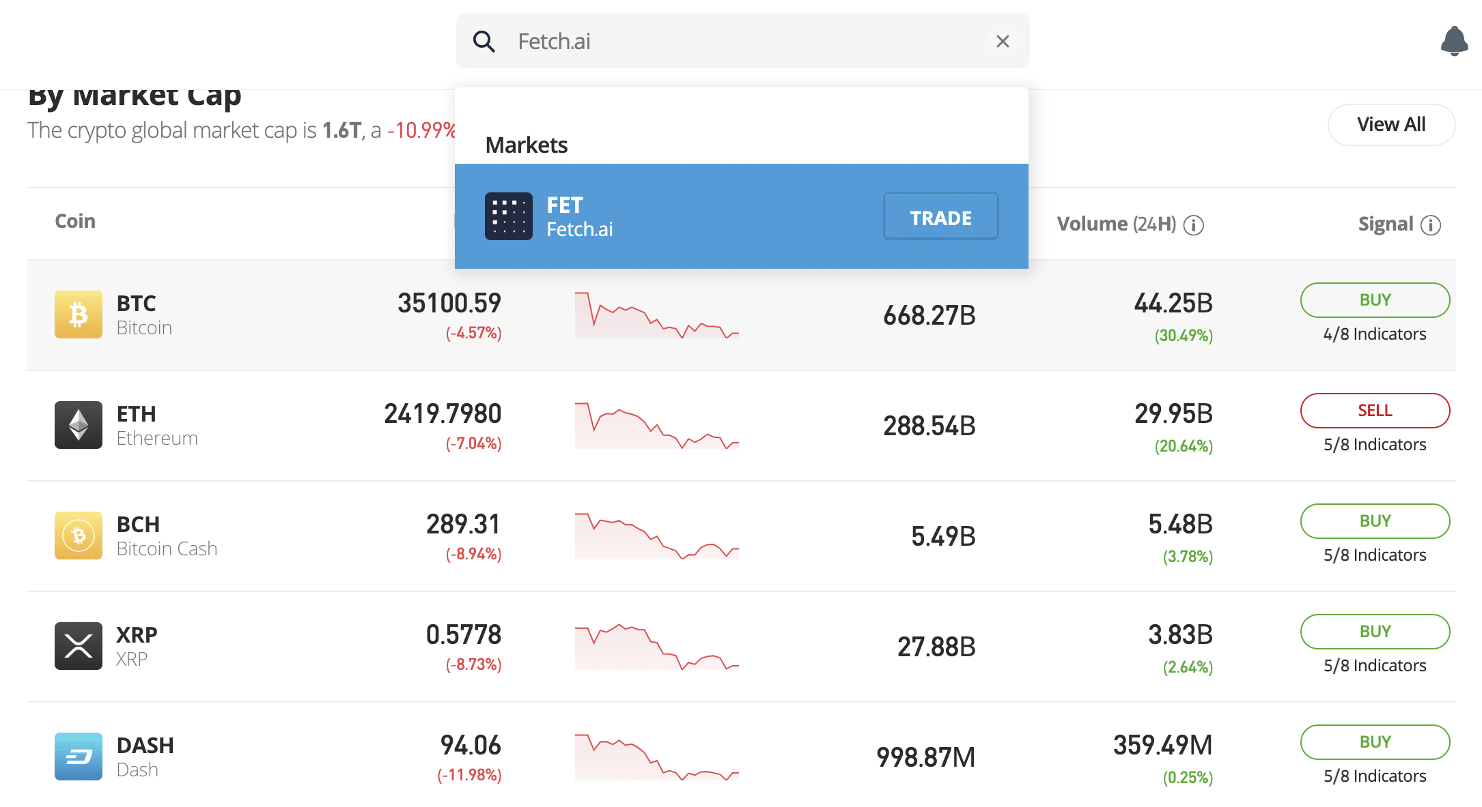Screen dimensions: 1482x807
Task: Click the Bitcoin coin icon
Action: pyautogui.click(x=79, y=314)
